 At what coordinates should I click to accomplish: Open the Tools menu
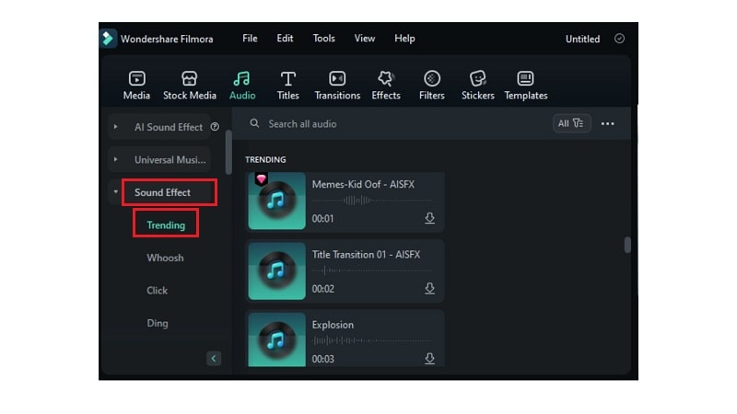(x=324, y=39)
